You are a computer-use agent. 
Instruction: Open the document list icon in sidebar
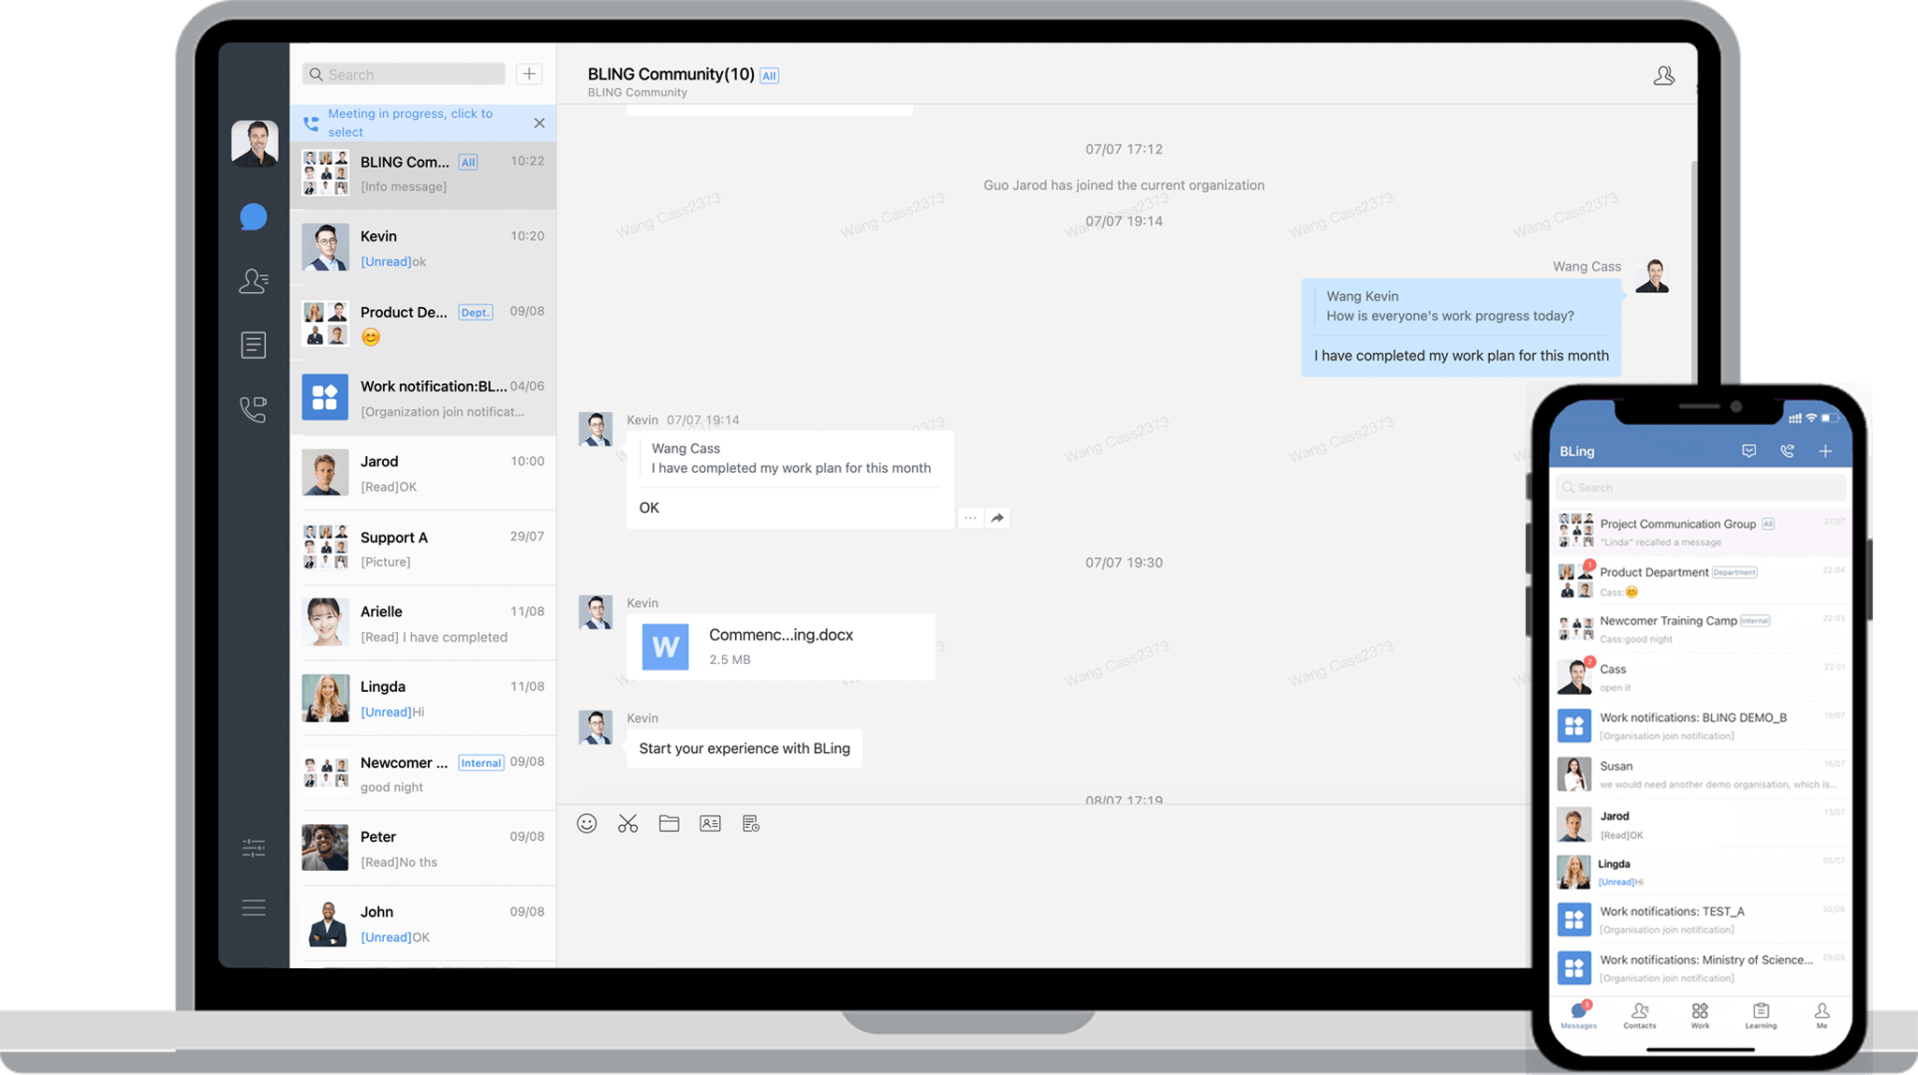tap(253, 345)
